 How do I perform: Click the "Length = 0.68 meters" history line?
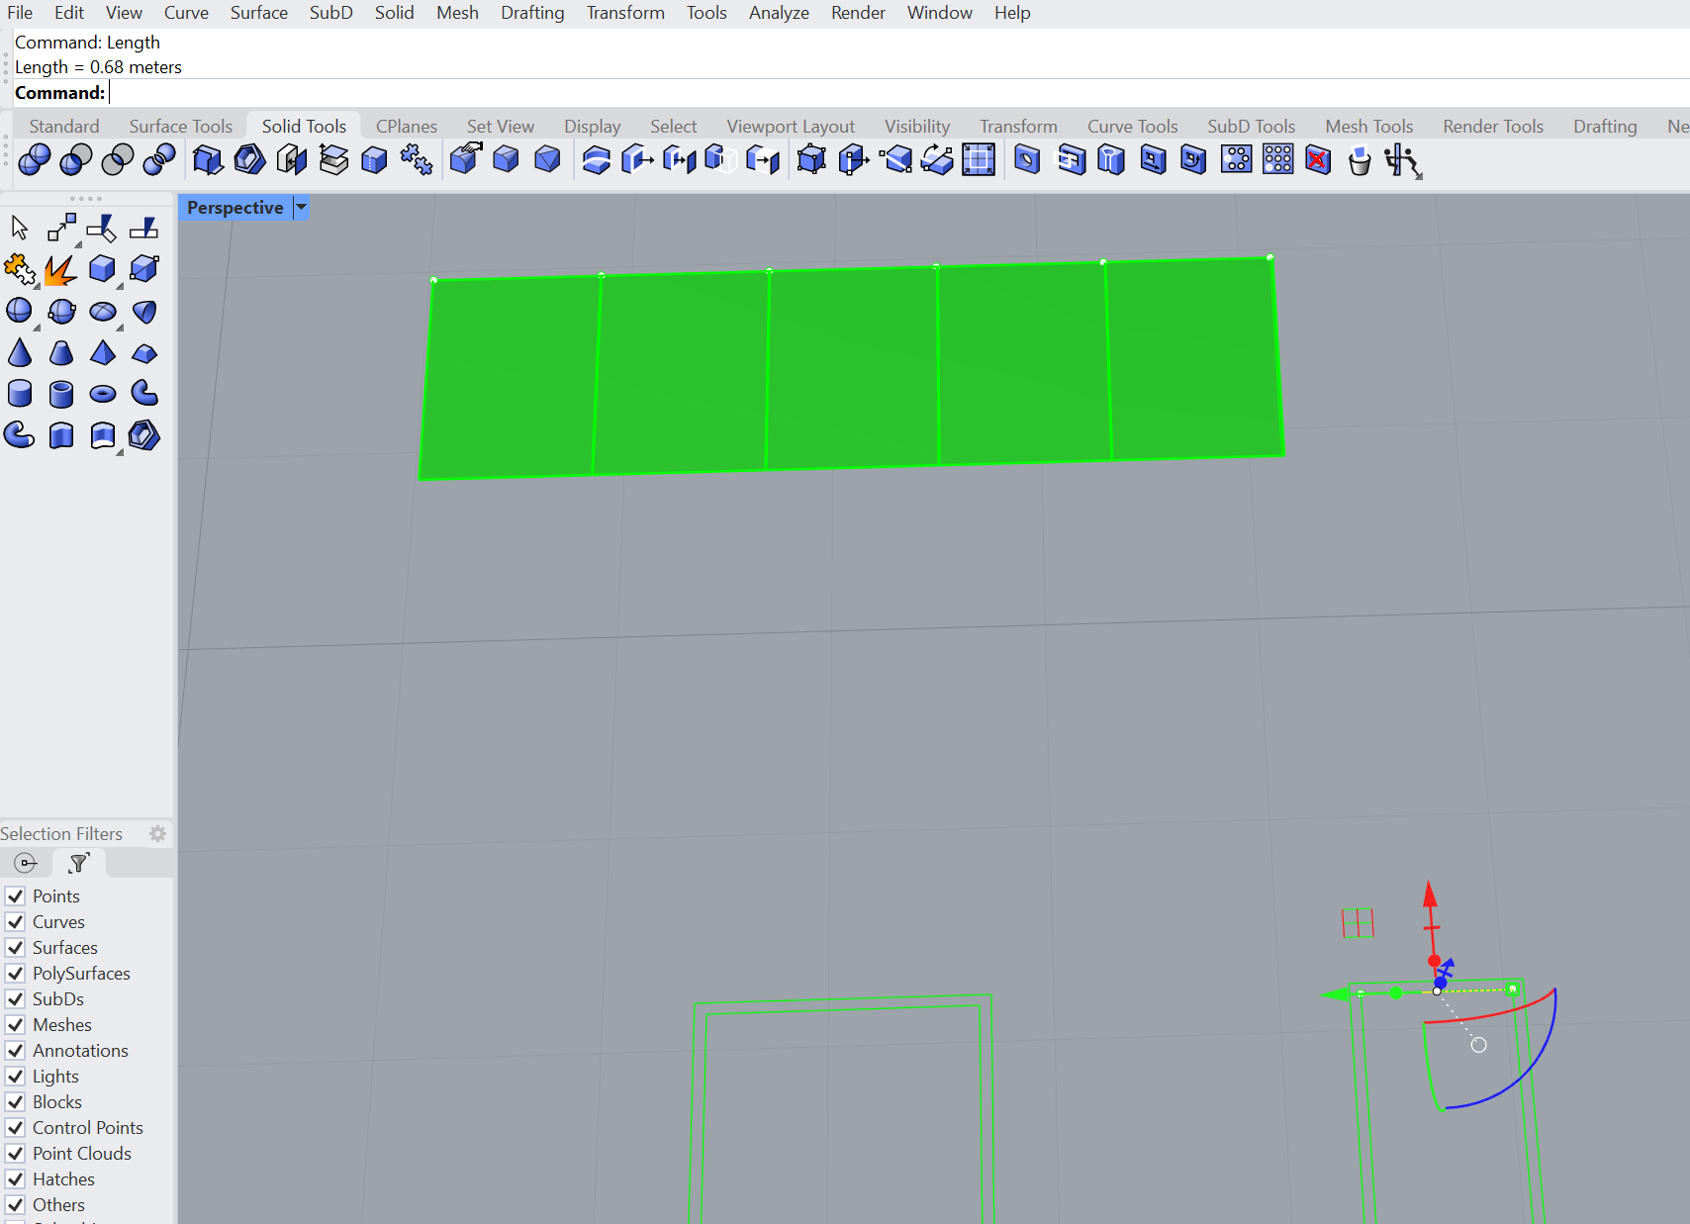[98, 67]
